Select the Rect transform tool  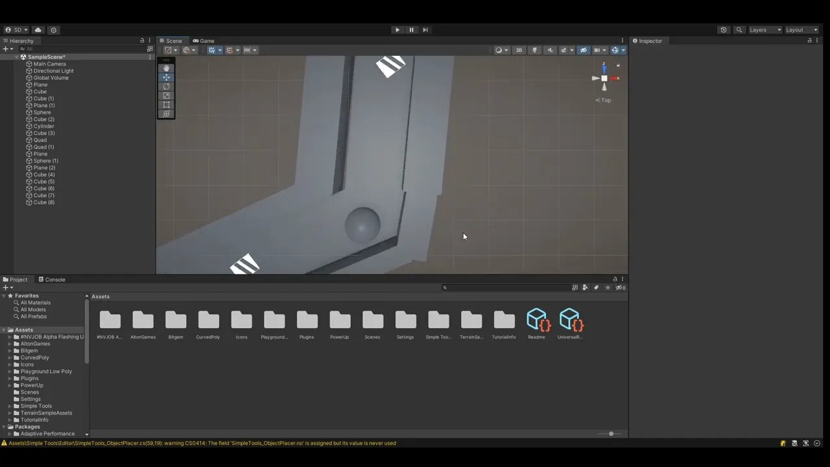coord(167,104)
